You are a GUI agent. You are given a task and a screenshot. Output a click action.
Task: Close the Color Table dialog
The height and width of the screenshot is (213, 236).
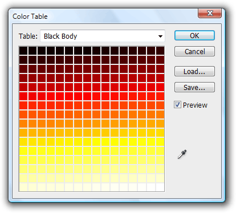[x=210, y=13]
